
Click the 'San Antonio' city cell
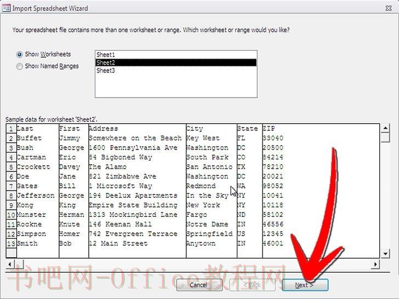tap(212, 167)
